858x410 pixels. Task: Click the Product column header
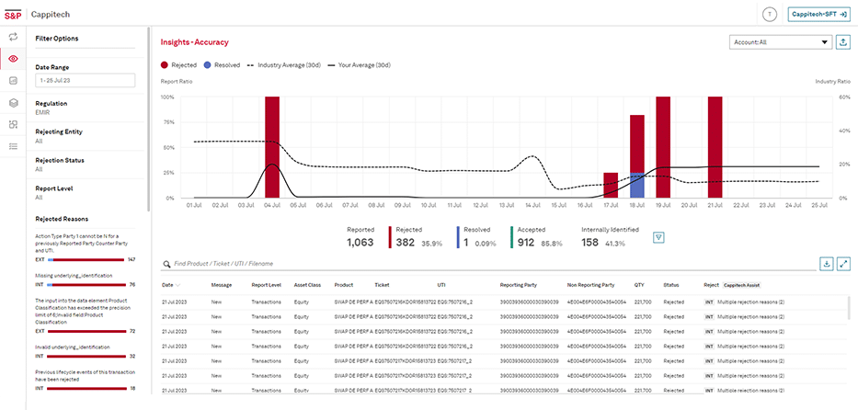(x=344, y=285)
